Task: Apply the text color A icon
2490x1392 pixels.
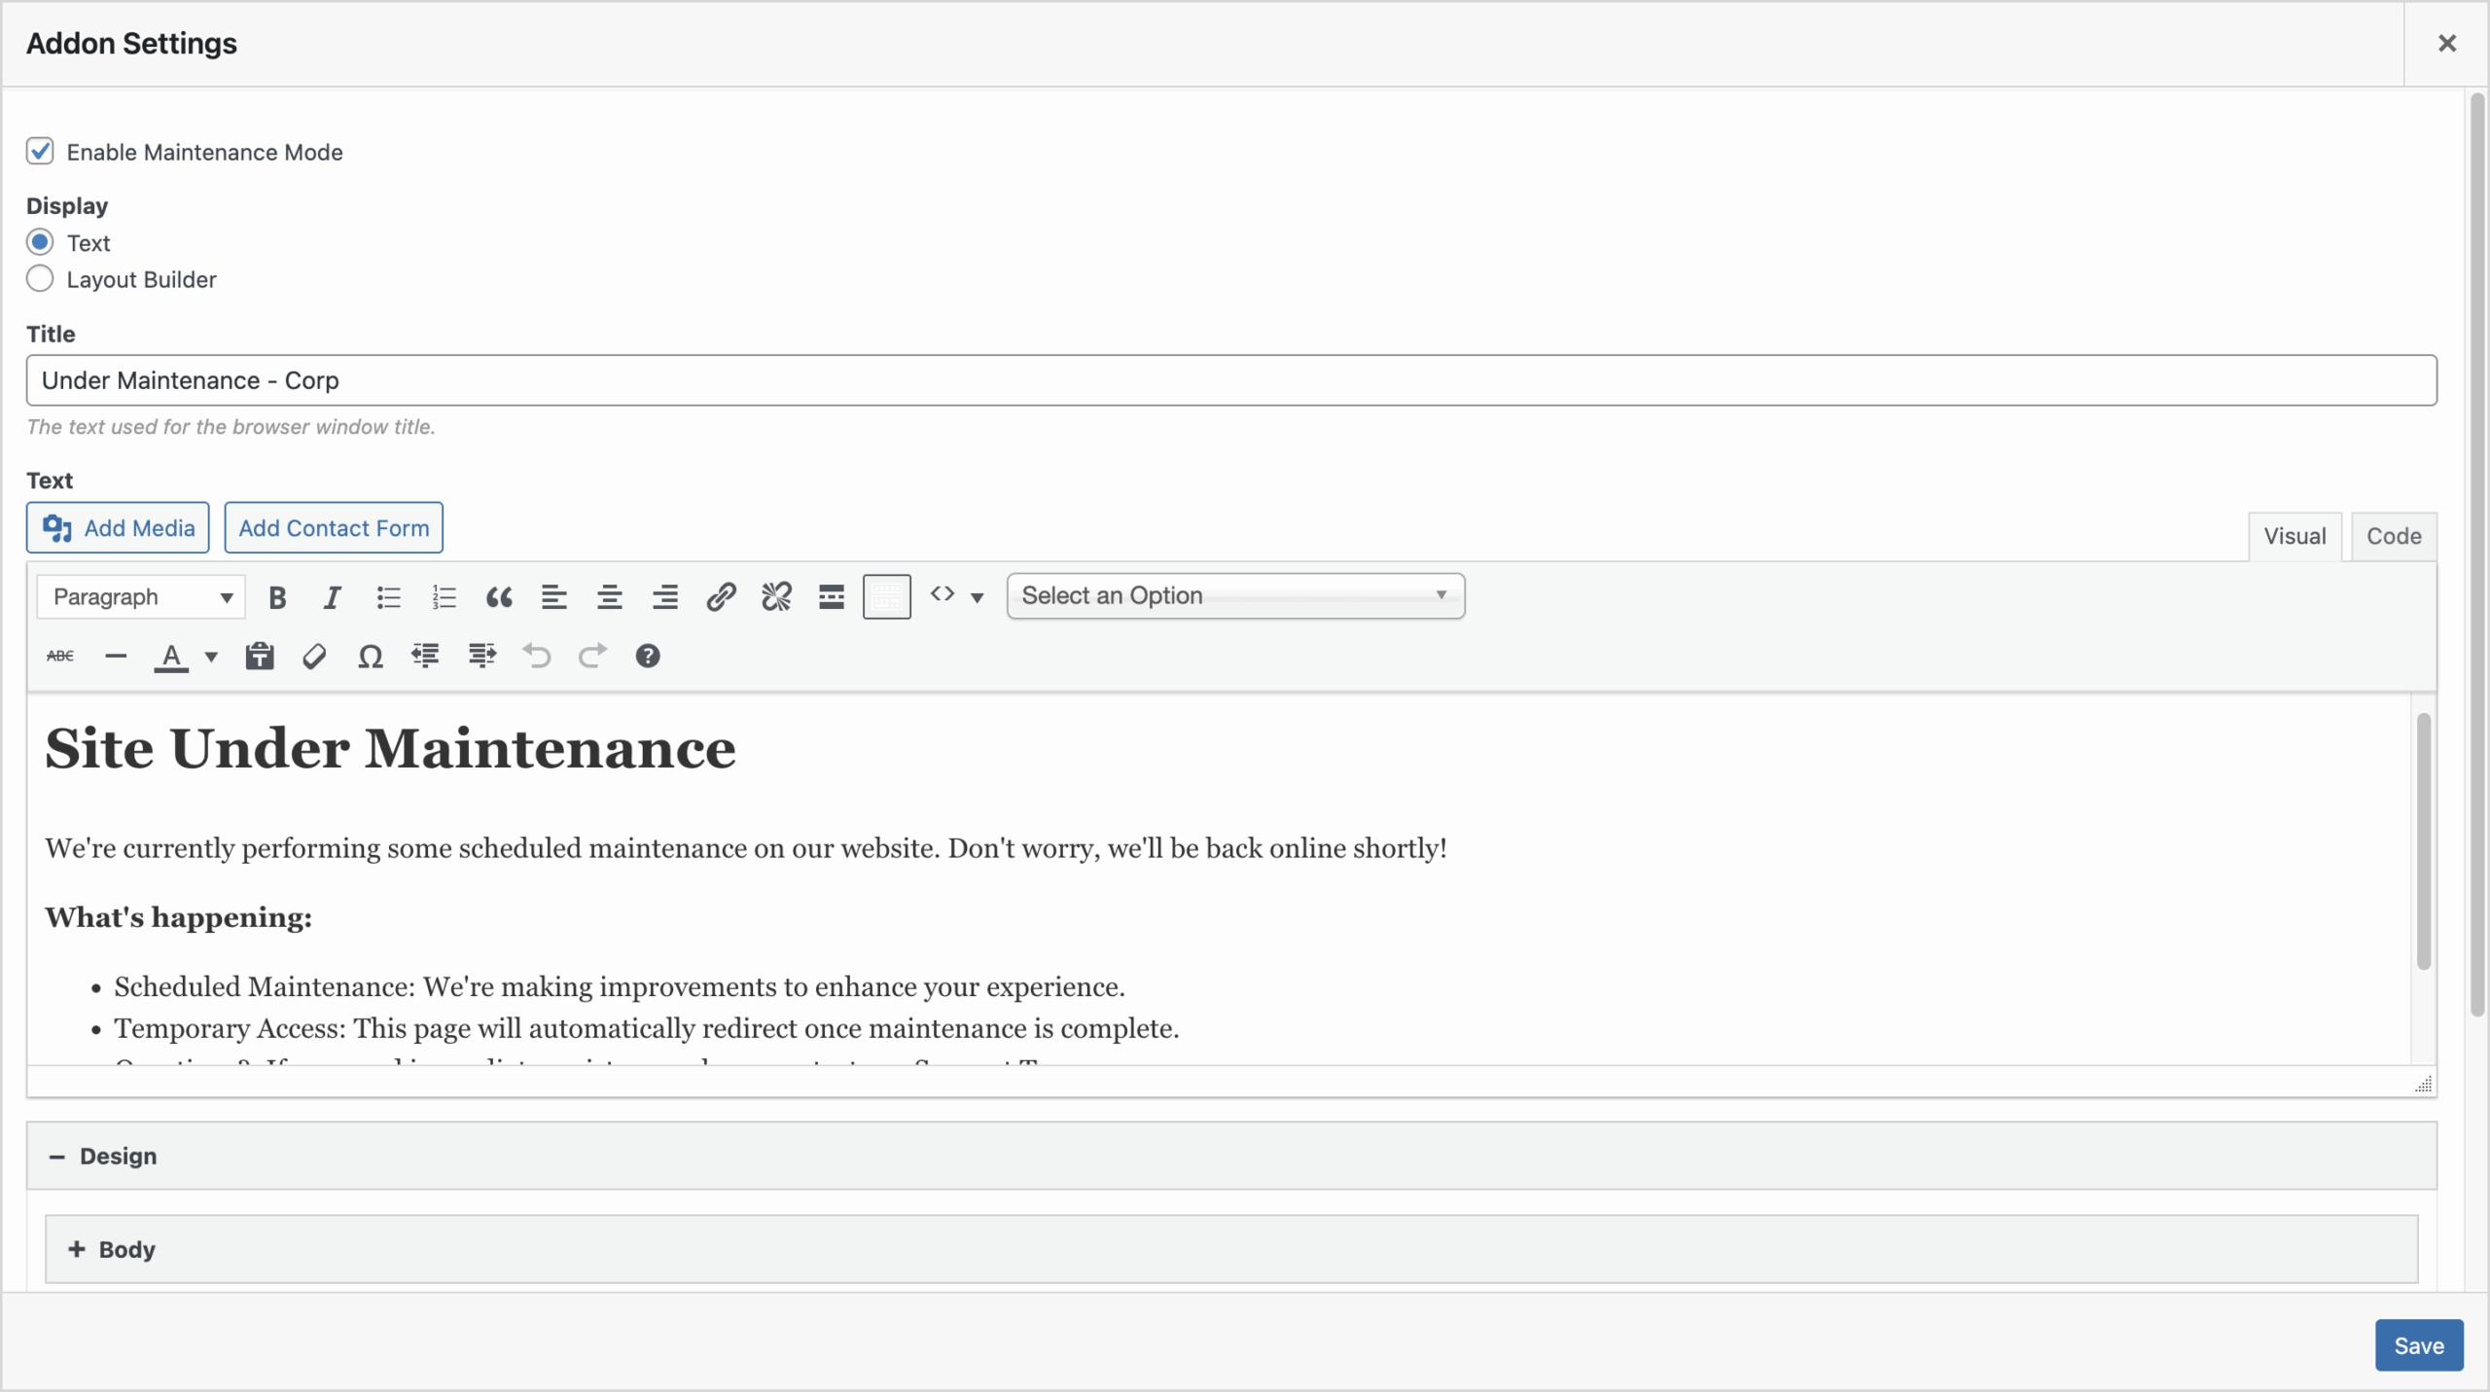Action: 171,658
